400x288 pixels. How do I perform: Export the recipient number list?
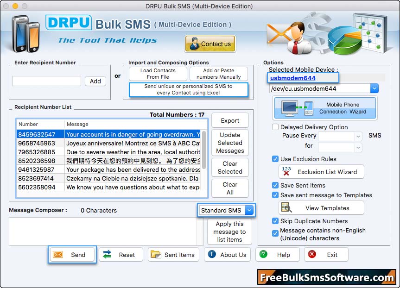click(x=230, y=120)
